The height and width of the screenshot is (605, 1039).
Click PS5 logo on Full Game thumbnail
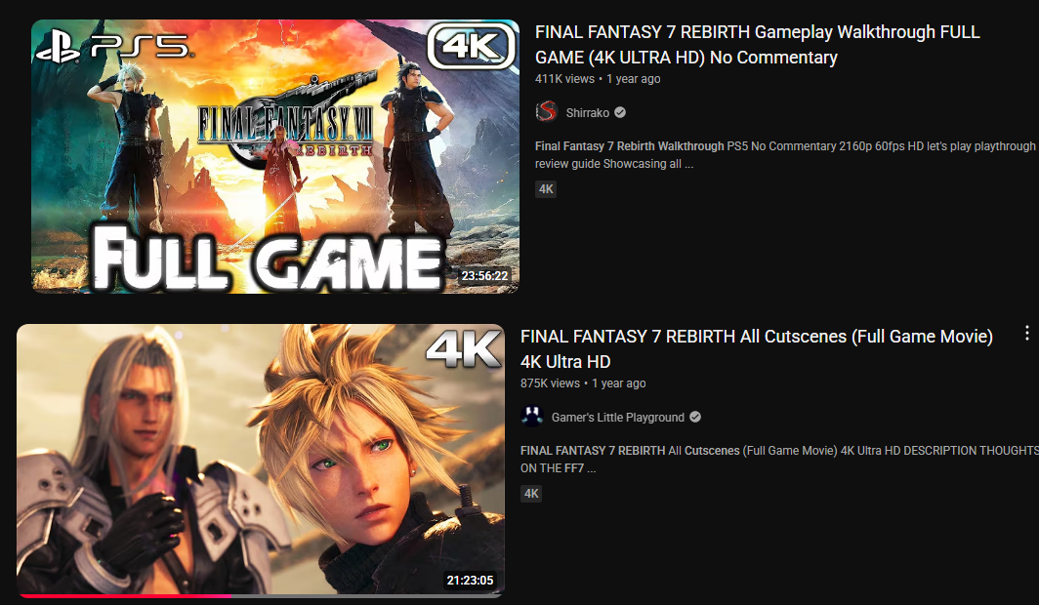pos(114,47)
